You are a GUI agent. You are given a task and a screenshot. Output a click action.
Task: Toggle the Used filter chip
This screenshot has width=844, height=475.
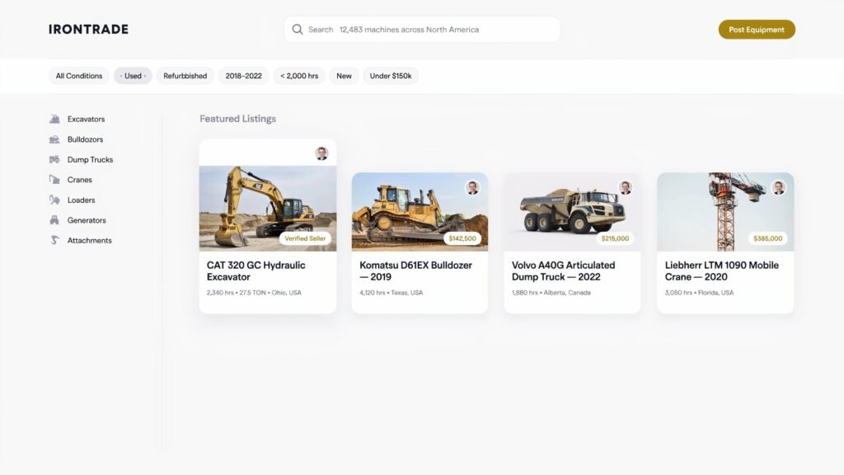click(x=133, y=76)
